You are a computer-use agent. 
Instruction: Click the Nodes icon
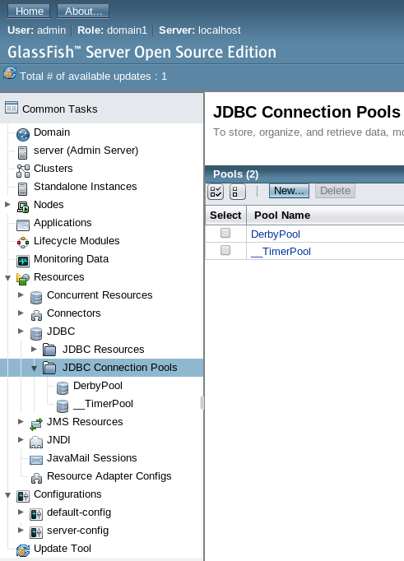23,207
